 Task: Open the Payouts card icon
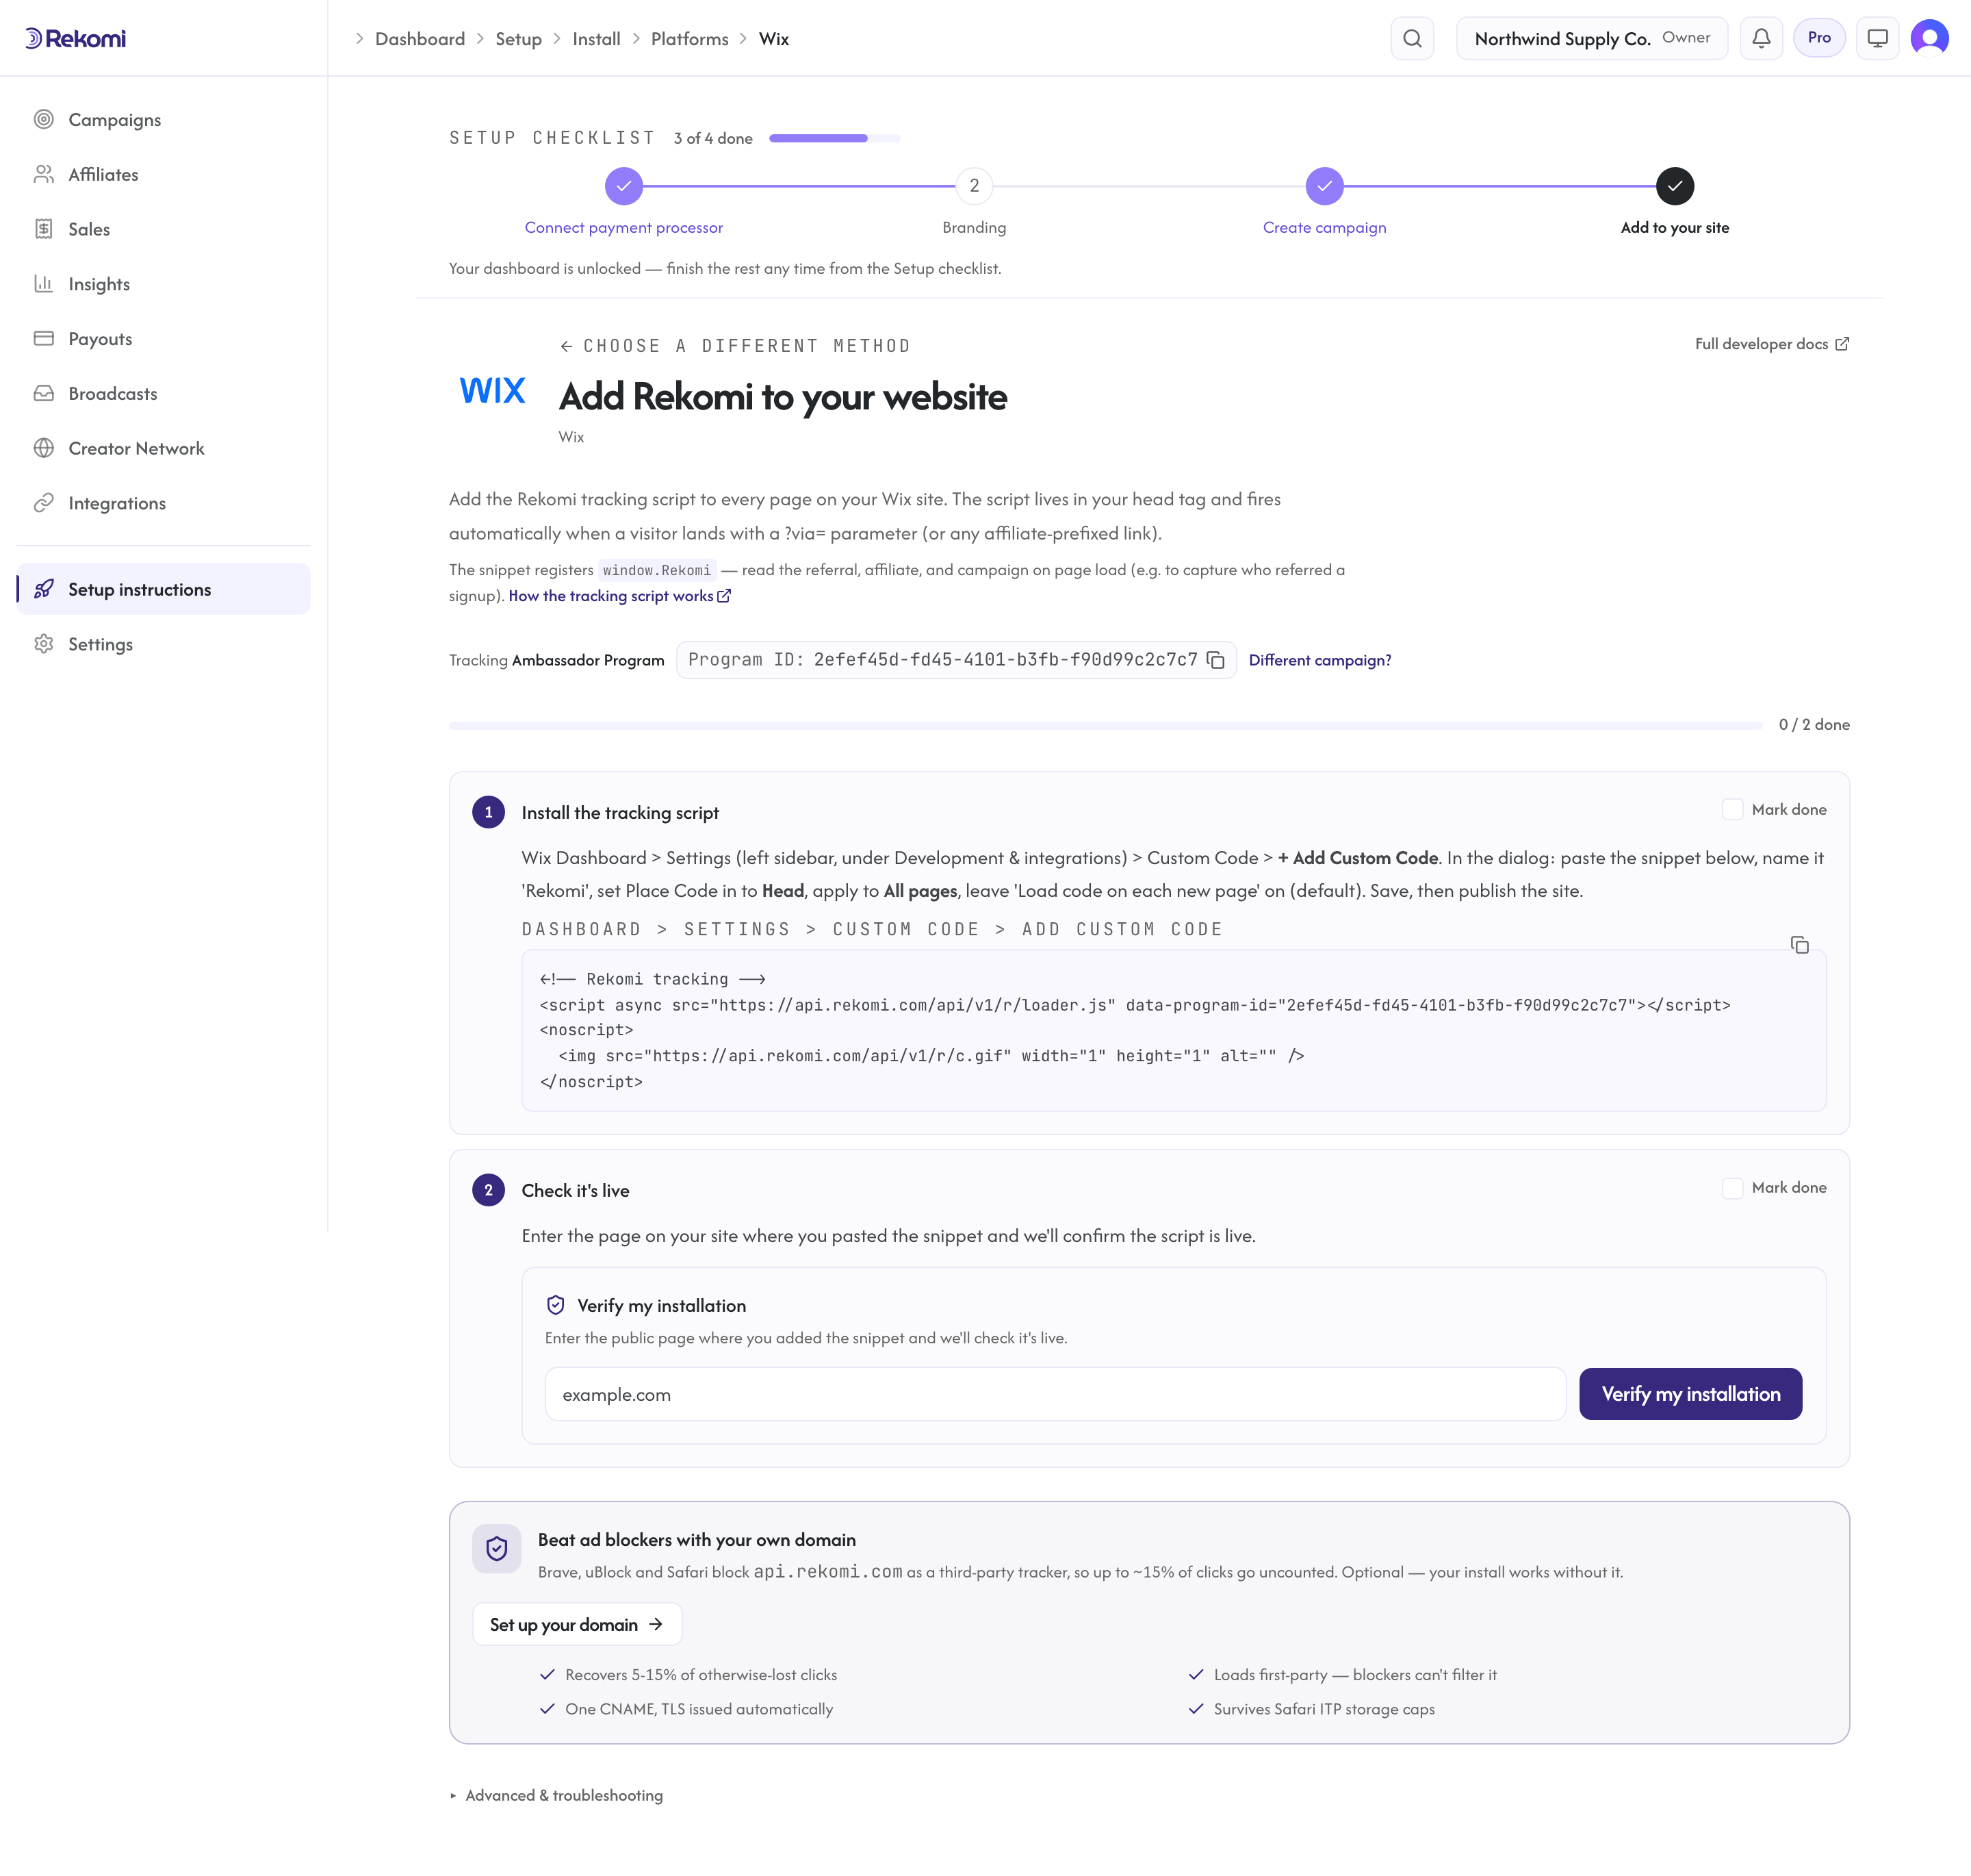43,338
